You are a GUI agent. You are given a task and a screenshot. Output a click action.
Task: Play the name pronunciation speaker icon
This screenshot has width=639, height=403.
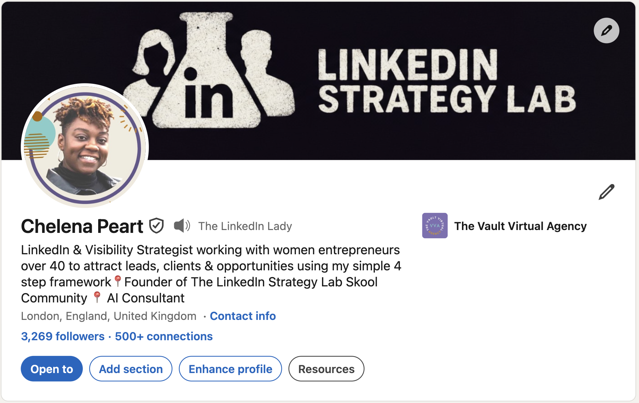[182, 226]
